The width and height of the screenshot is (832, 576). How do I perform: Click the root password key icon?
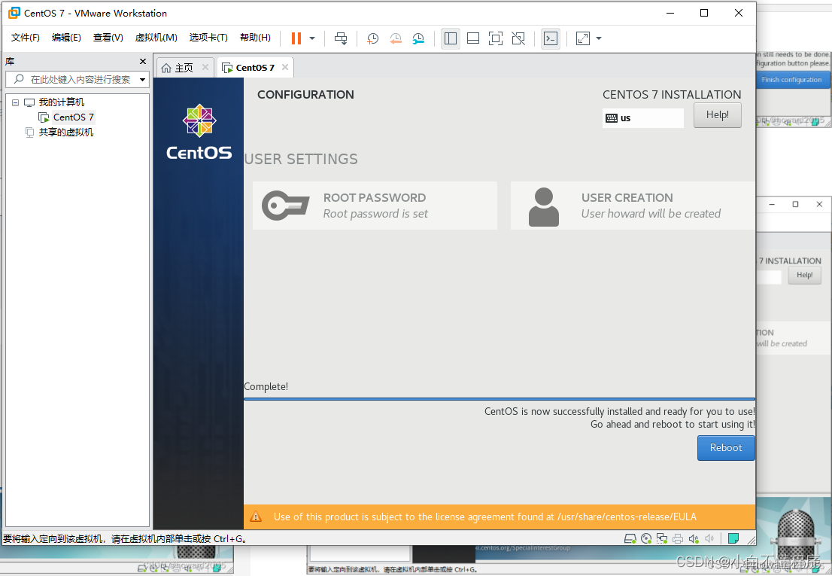(285, 206)
